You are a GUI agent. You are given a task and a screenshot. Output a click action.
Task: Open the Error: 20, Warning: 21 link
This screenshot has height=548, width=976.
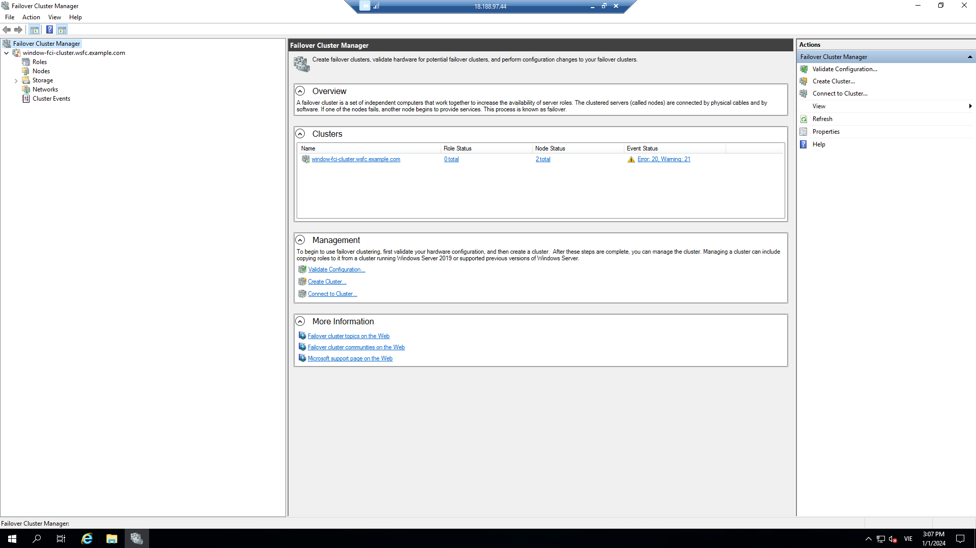point(663,159)
